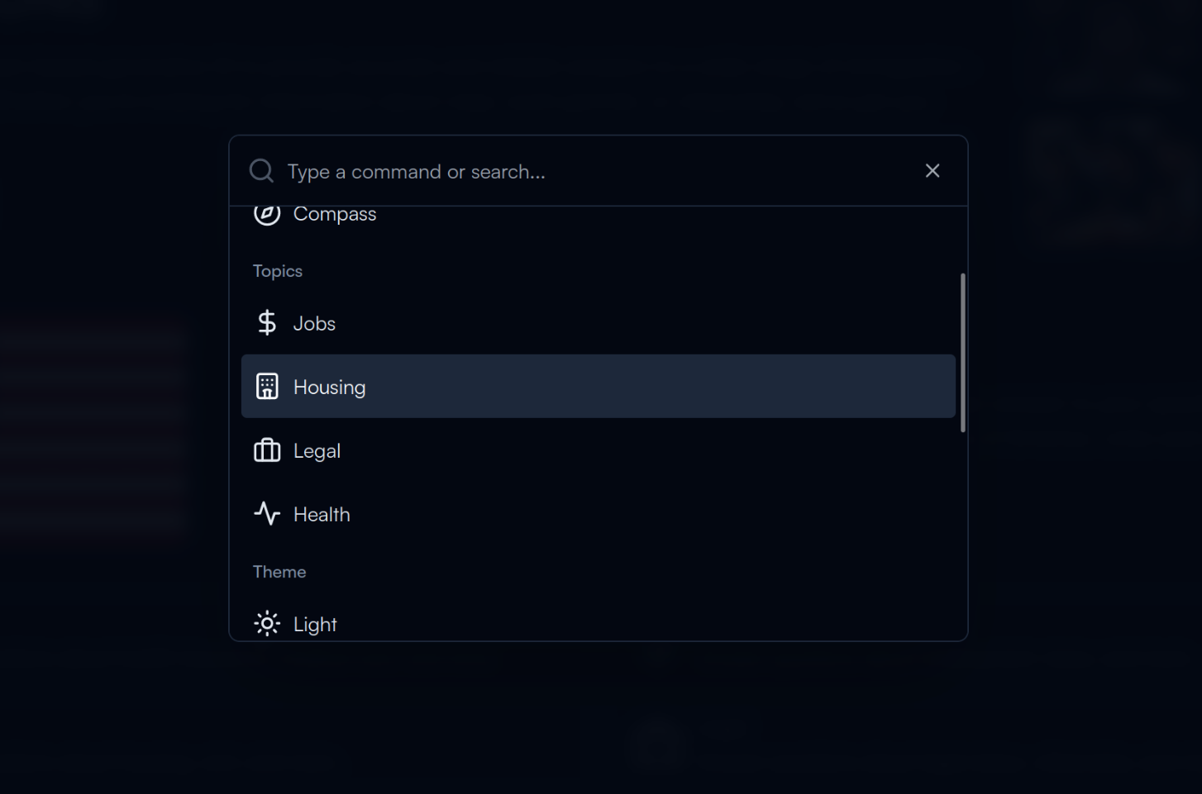Click the dollar sign Jobs icon
The image size is (1202, 794).
pos(266,323)
